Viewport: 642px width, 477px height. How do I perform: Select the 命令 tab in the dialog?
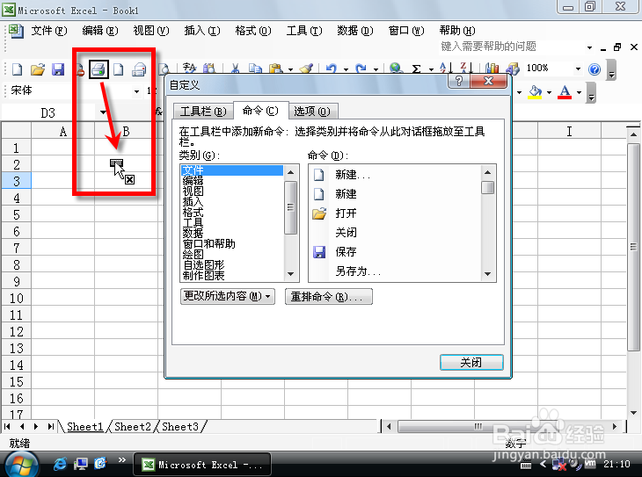[260, 111]
